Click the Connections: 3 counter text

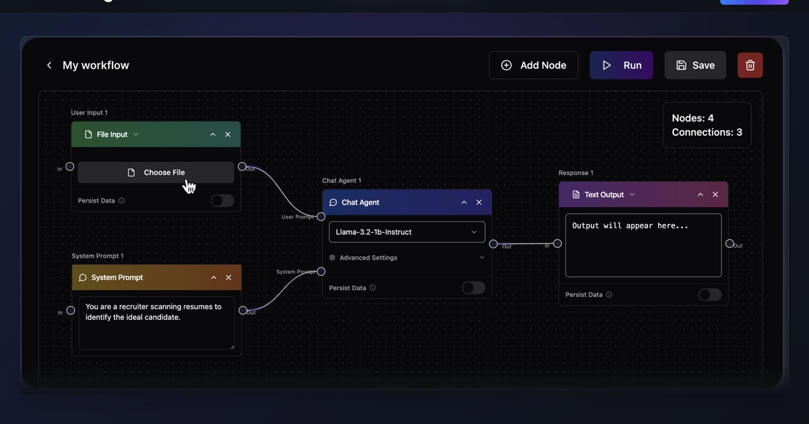(x=707, y=133)
